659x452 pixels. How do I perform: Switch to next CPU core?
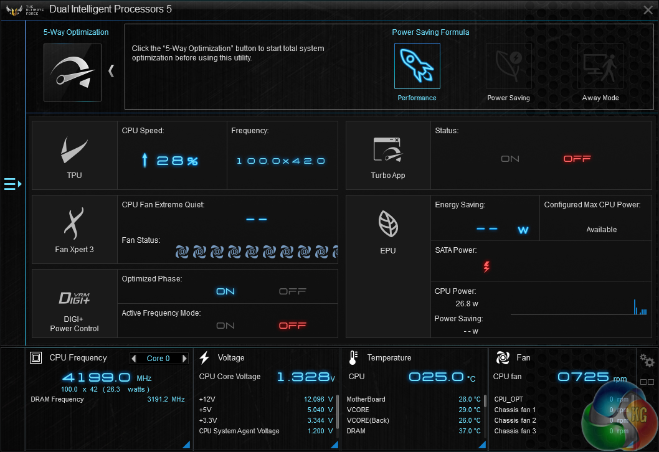184,359
